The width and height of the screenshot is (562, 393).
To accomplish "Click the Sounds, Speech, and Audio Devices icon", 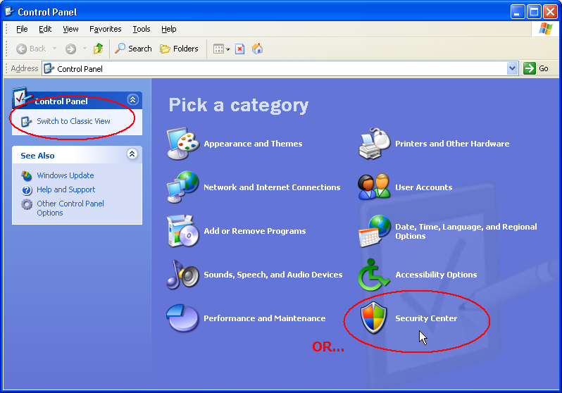I will click(x=183, y=275).
